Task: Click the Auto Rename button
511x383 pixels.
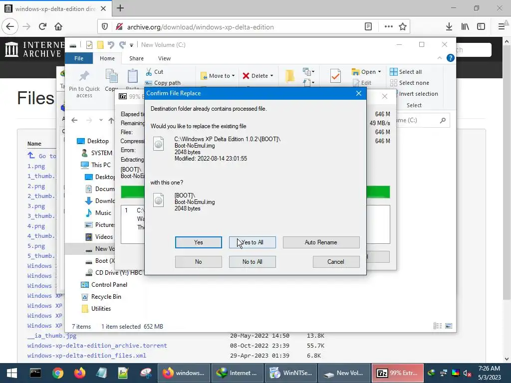Action: pyautogui.click(x=321, y=242)
